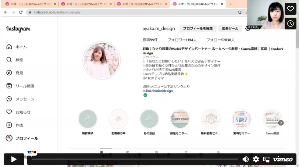Add video to Watch Later with clock icon
The image size is (299, 167).
click(x=290, y=24)
